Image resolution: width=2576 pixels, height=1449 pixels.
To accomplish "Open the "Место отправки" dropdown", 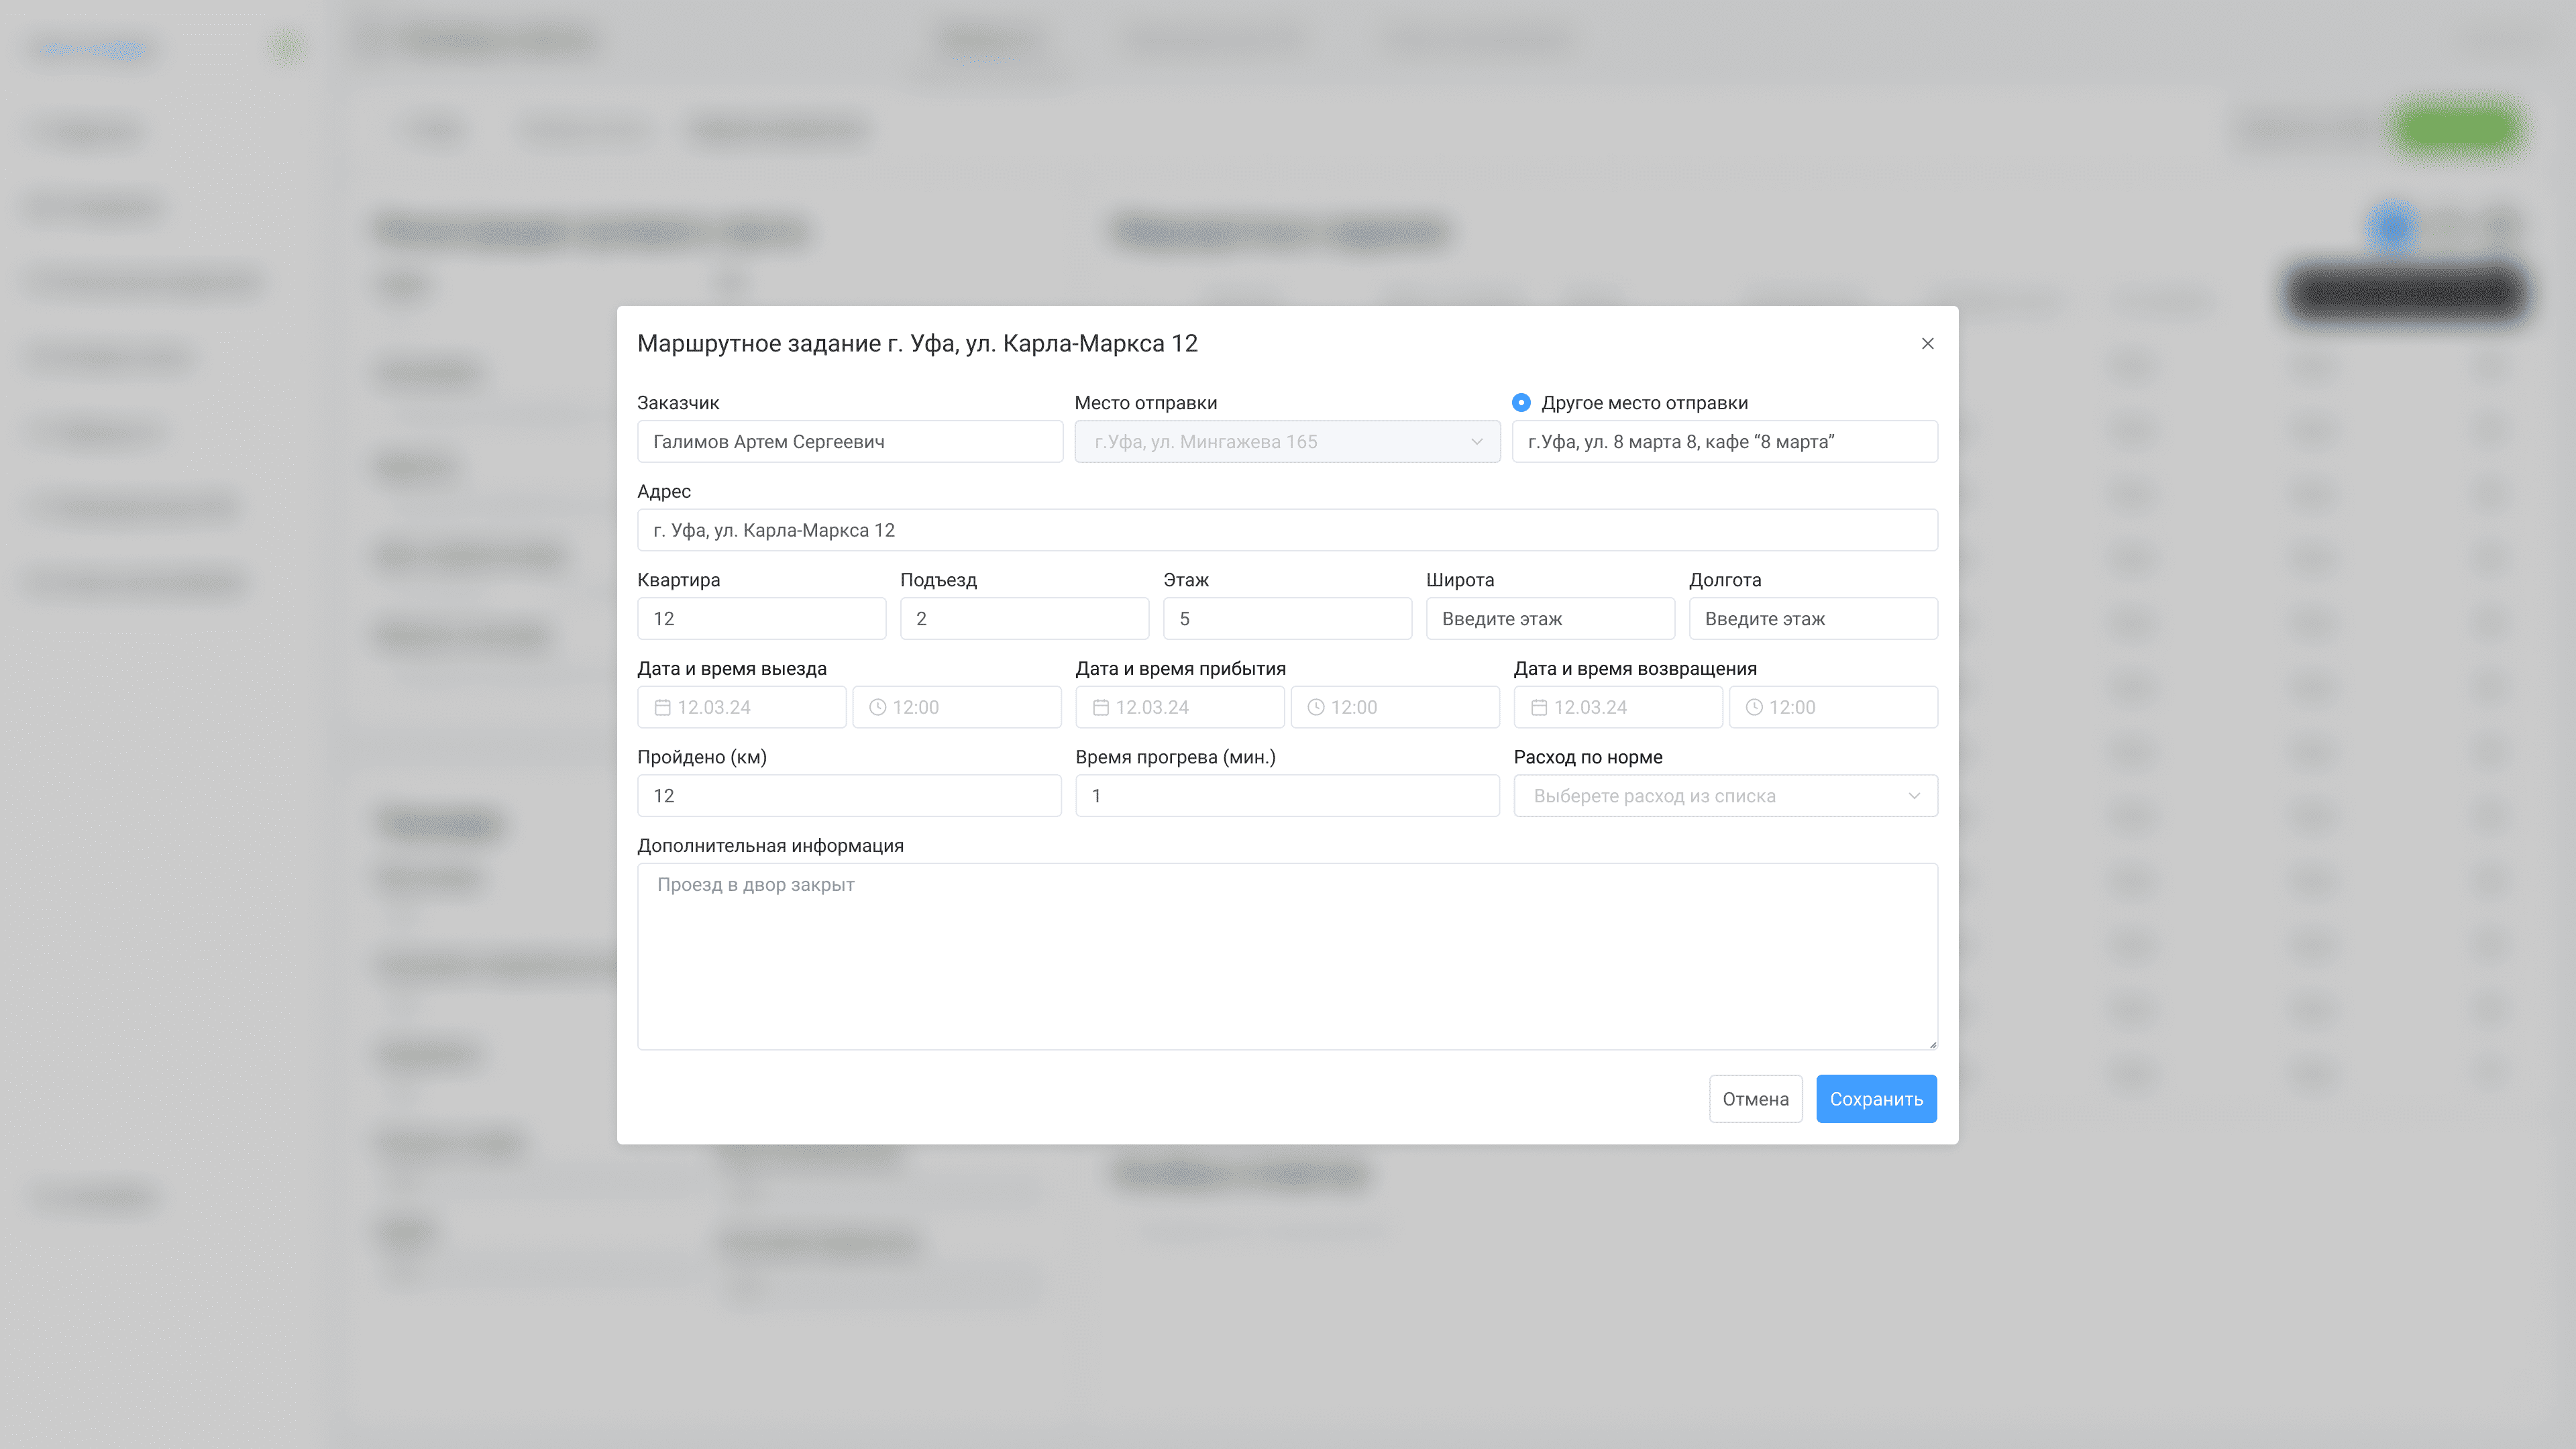I will 1286,442.
